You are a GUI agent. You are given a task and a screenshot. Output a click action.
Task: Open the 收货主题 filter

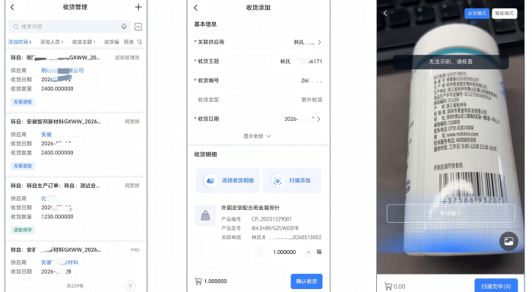tap(84, 42)
